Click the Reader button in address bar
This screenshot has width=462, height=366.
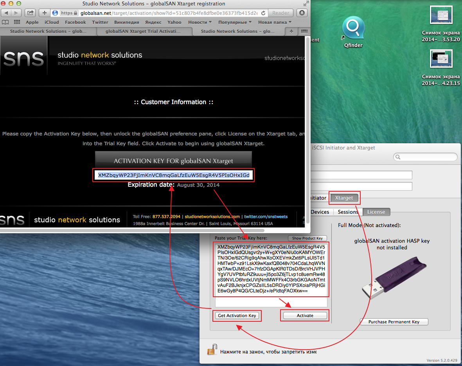point(280,13)
